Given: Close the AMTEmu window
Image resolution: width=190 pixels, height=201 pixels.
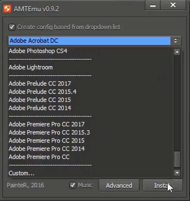Looking at the screenshot, I should pyautogui.click(x=173, y=6).
